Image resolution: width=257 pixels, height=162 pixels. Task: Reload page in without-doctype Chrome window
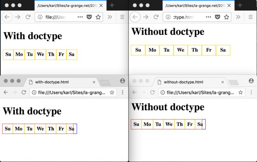click(152, 93)
